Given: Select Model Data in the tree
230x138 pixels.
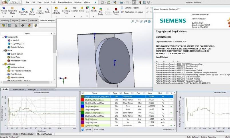Looking at the screenshot, I should point(15,57).
